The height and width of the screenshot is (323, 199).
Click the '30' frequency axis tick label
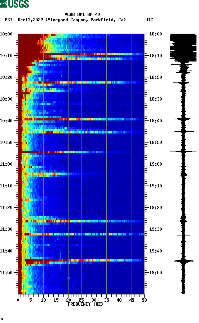94,300
